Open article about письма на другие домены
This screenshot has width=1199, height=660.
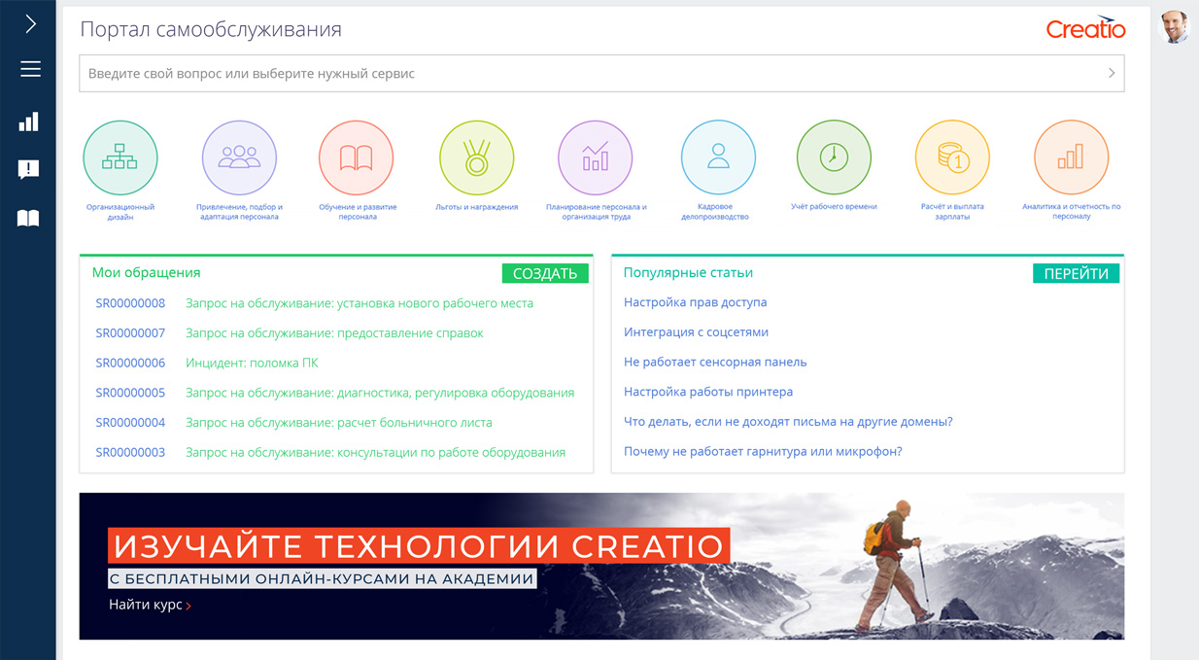(788, 422)
